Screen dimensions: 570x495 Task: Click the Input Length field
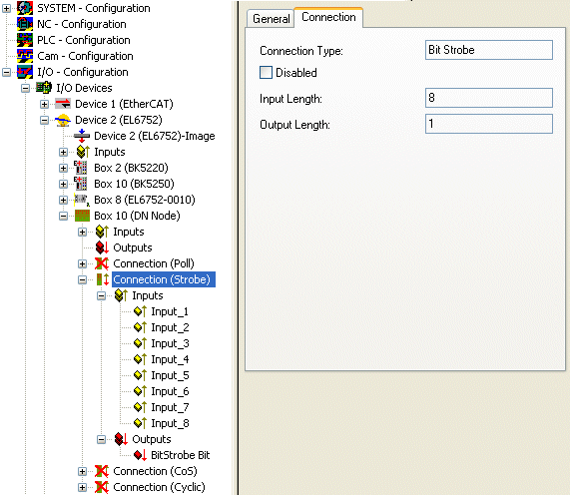tap(489, 98)
